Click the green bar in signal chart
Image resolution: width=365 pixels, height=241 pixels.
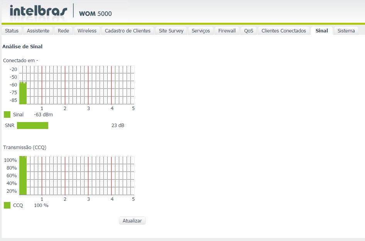[x=23, y=93]
